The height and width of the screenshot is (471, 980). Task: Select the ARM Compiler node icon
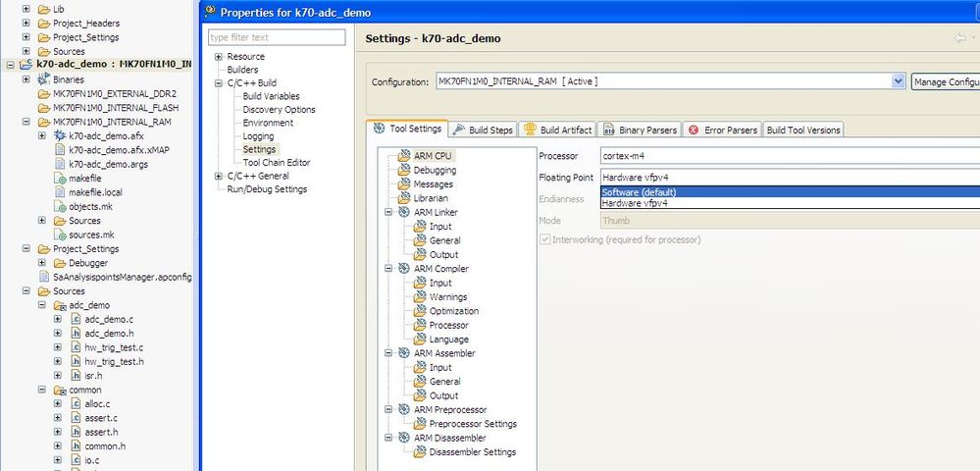(x=404, y=268)
